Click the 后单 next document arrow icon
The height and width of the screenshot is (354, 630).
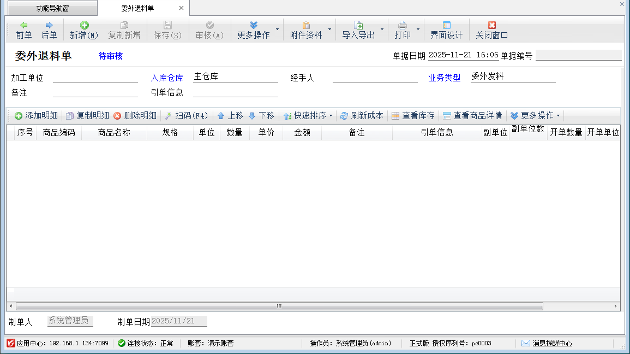click(x=49, y=25)
